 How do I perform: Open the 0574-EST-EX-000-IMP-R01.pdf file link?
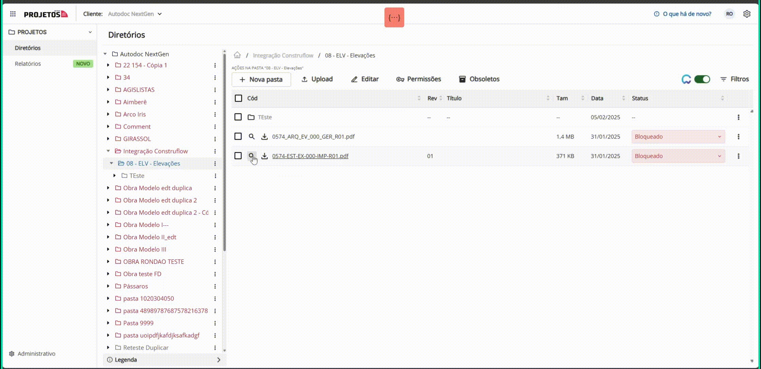point(310,156)
